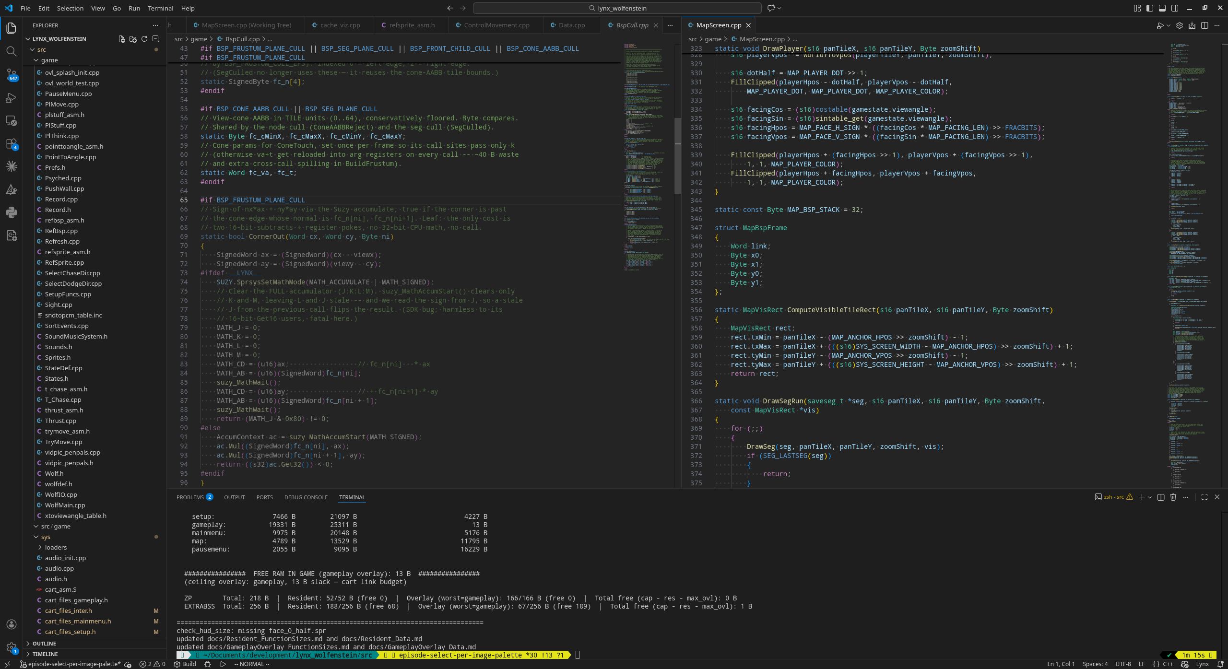Click the debug run icon in editor toolbar
This screenshot has width=1228, height=669.
pos(1160,25)
